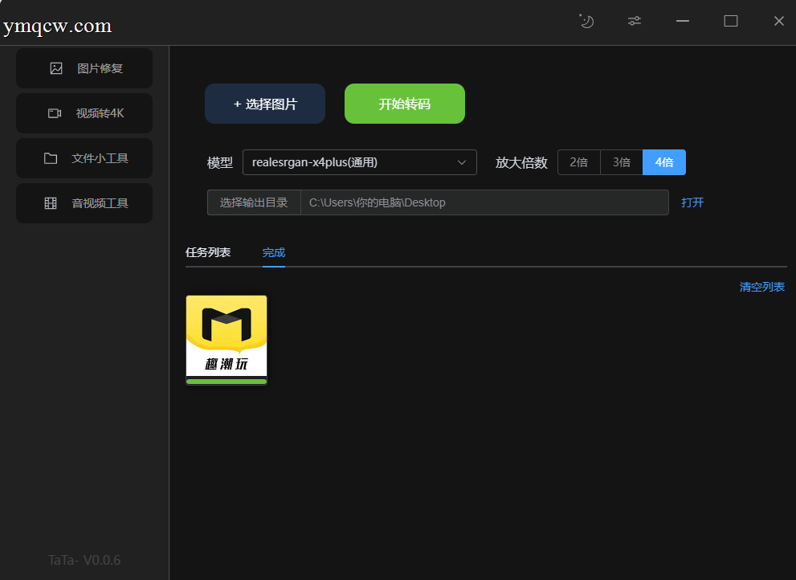
Task: Select 3倍 magnification
Action: tap(622, 162)
